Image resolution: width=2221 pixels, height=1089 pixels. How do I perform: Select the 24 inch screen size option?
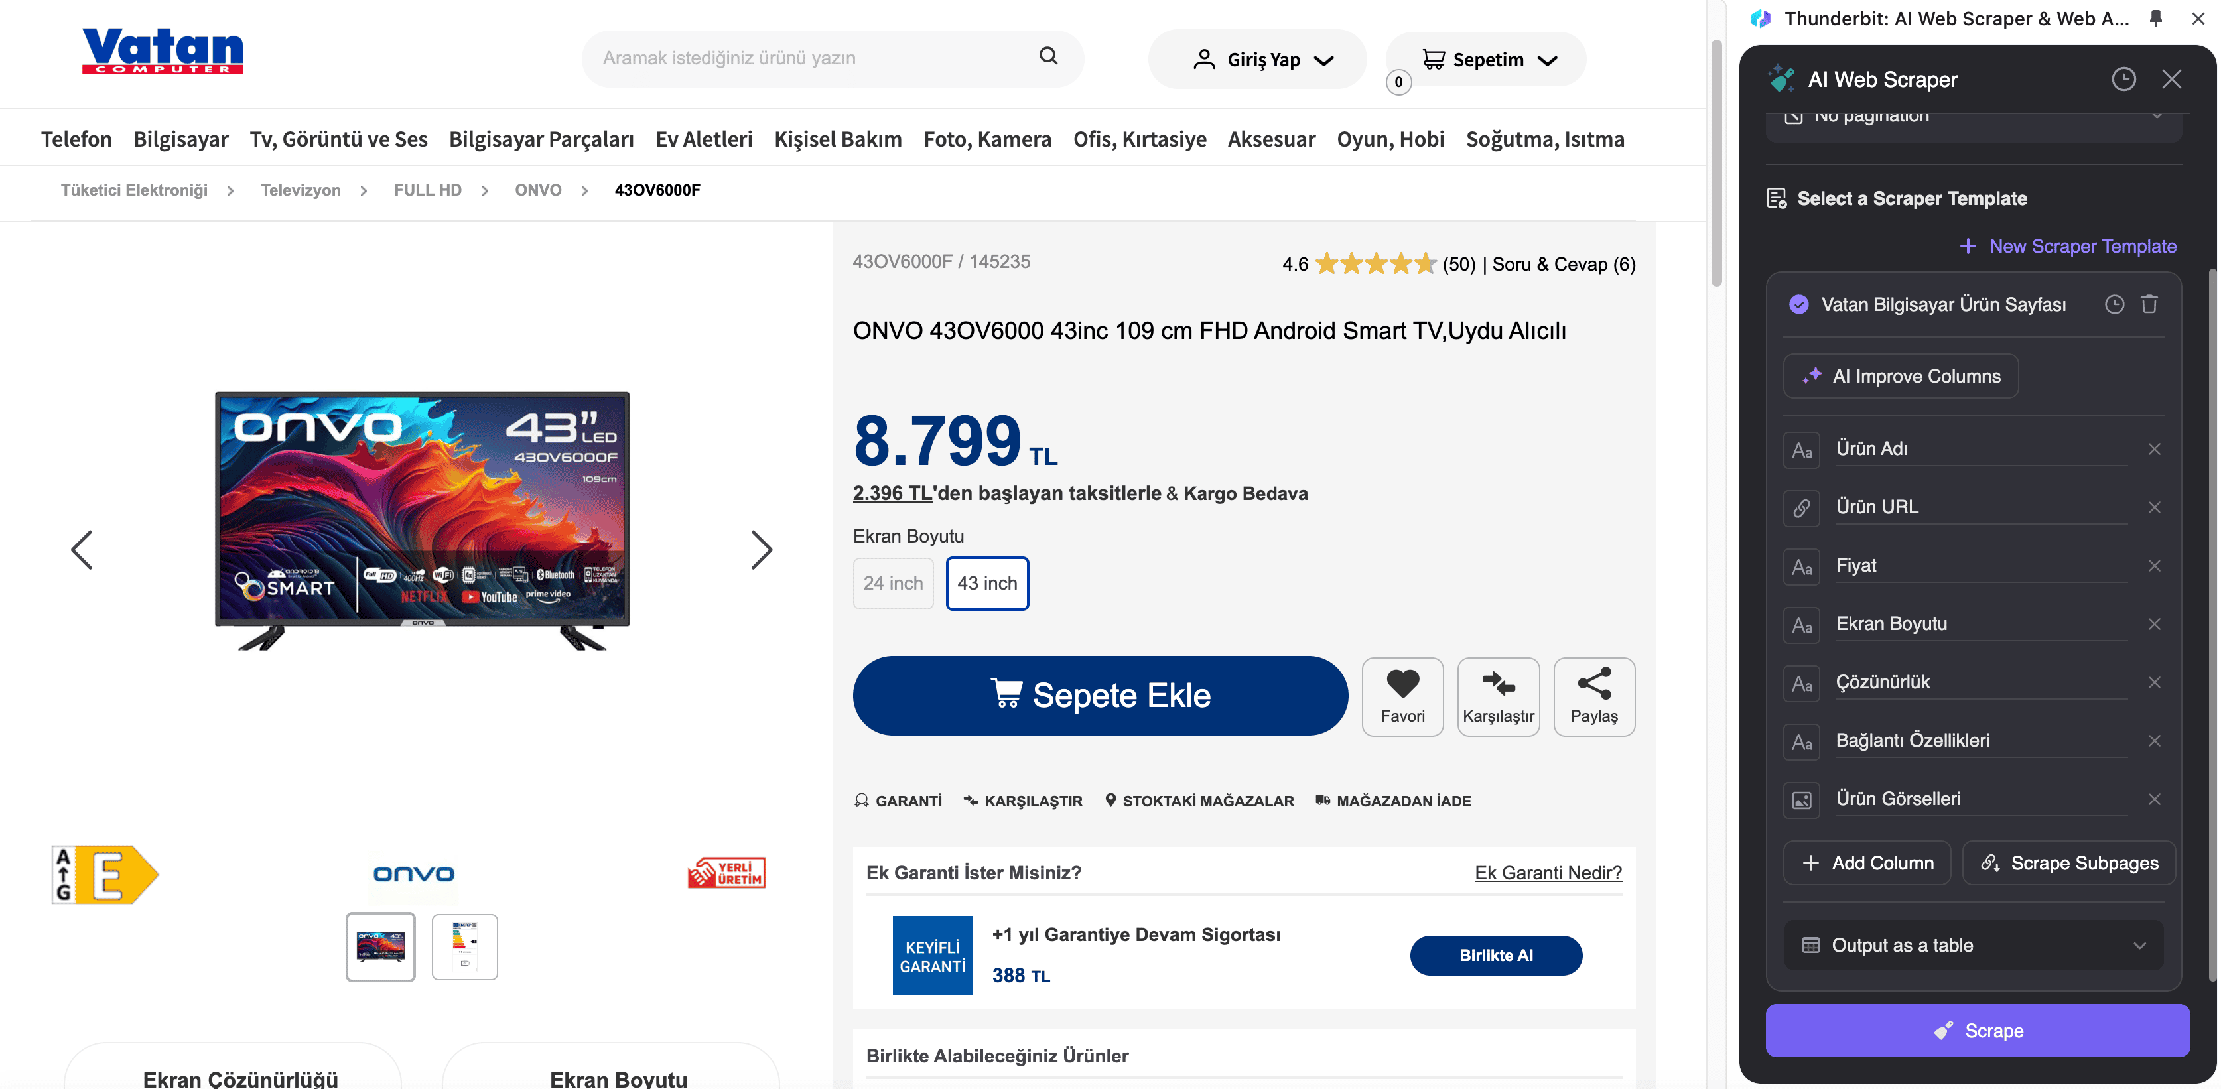[892, 584]
